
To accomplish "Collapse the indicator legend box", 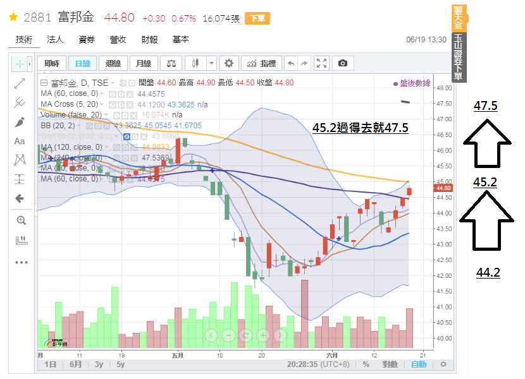I will click(44, 83).
